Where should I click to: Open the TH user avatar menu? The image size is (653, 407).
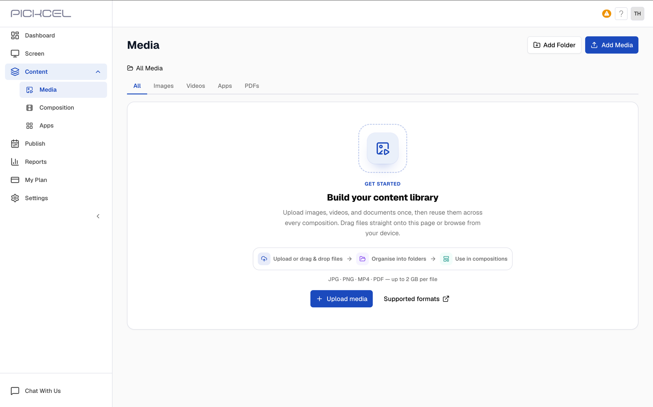[637, 14]
